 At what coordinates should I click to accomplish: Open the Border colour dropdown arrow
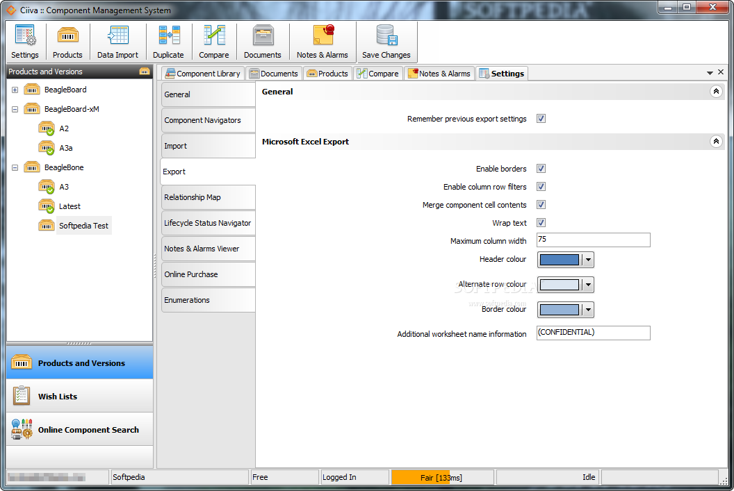[x=589, y=310]
